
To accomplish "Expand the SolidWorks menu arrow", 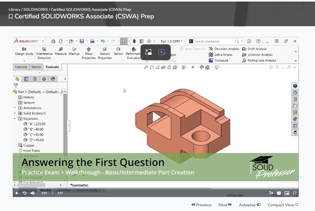I will pos(43,41).
